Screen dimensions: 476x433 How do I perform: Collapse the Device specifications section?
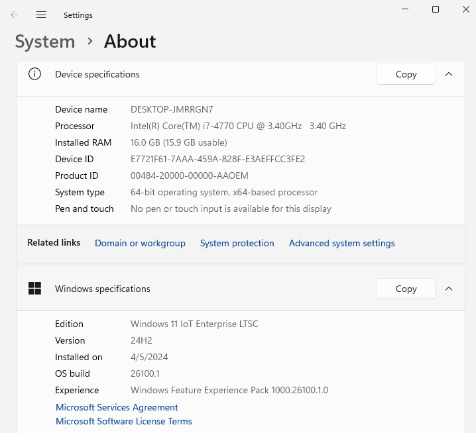449,74
